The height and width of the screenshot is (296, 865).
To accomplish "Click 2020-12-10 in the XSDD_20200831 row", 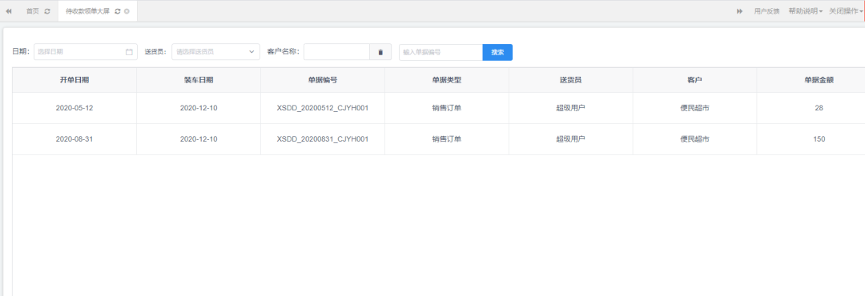I will coord(199,139).
